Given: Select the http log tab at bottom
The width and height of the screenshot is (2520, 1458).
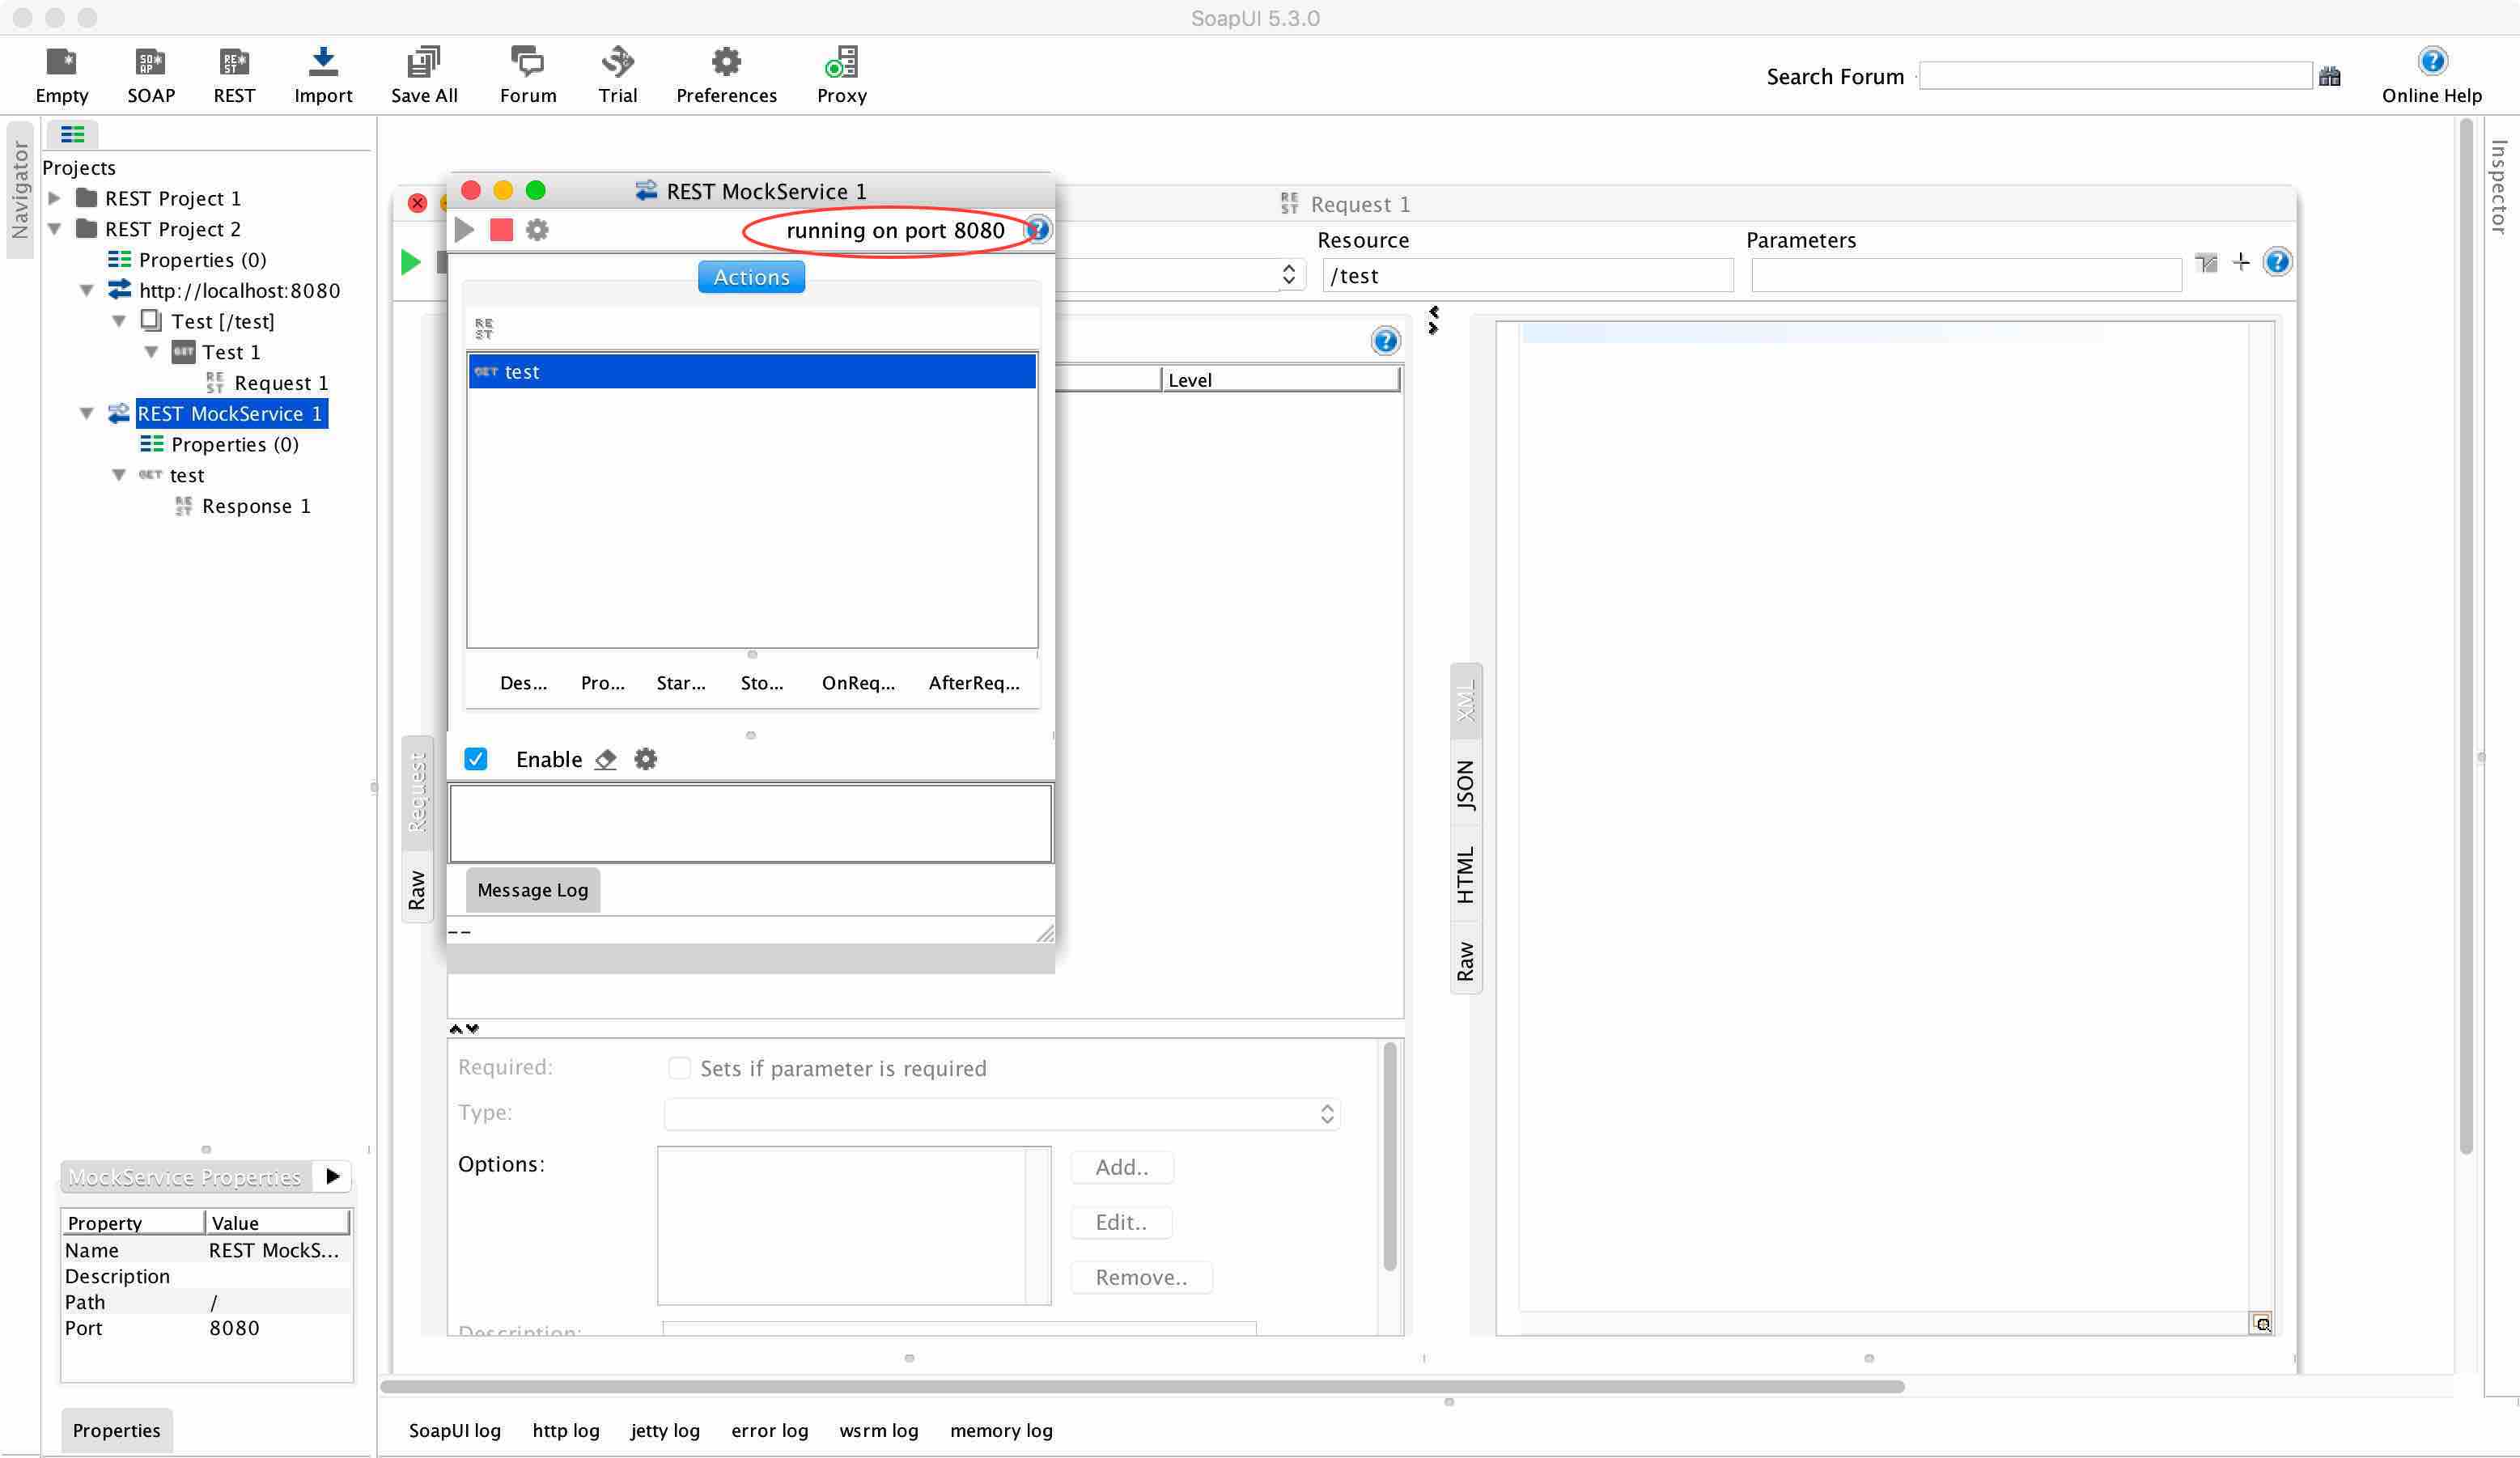Looking at the screenshot, I should [x=566, y=1429].
